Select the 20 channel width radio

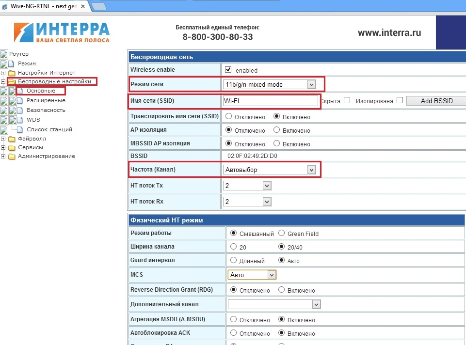click(234, 247)
